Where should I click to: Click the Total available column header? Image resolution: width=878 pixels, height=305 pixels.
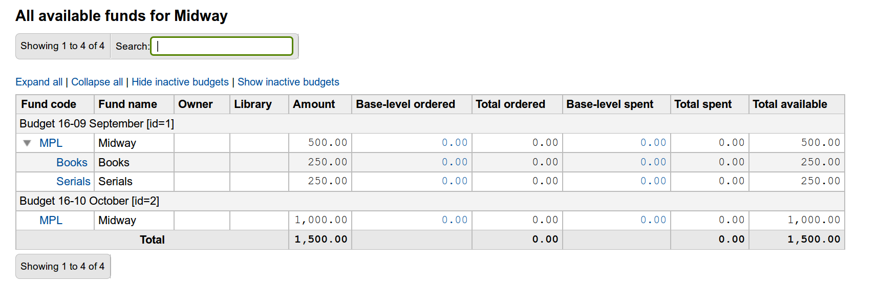tap(789, 104)
